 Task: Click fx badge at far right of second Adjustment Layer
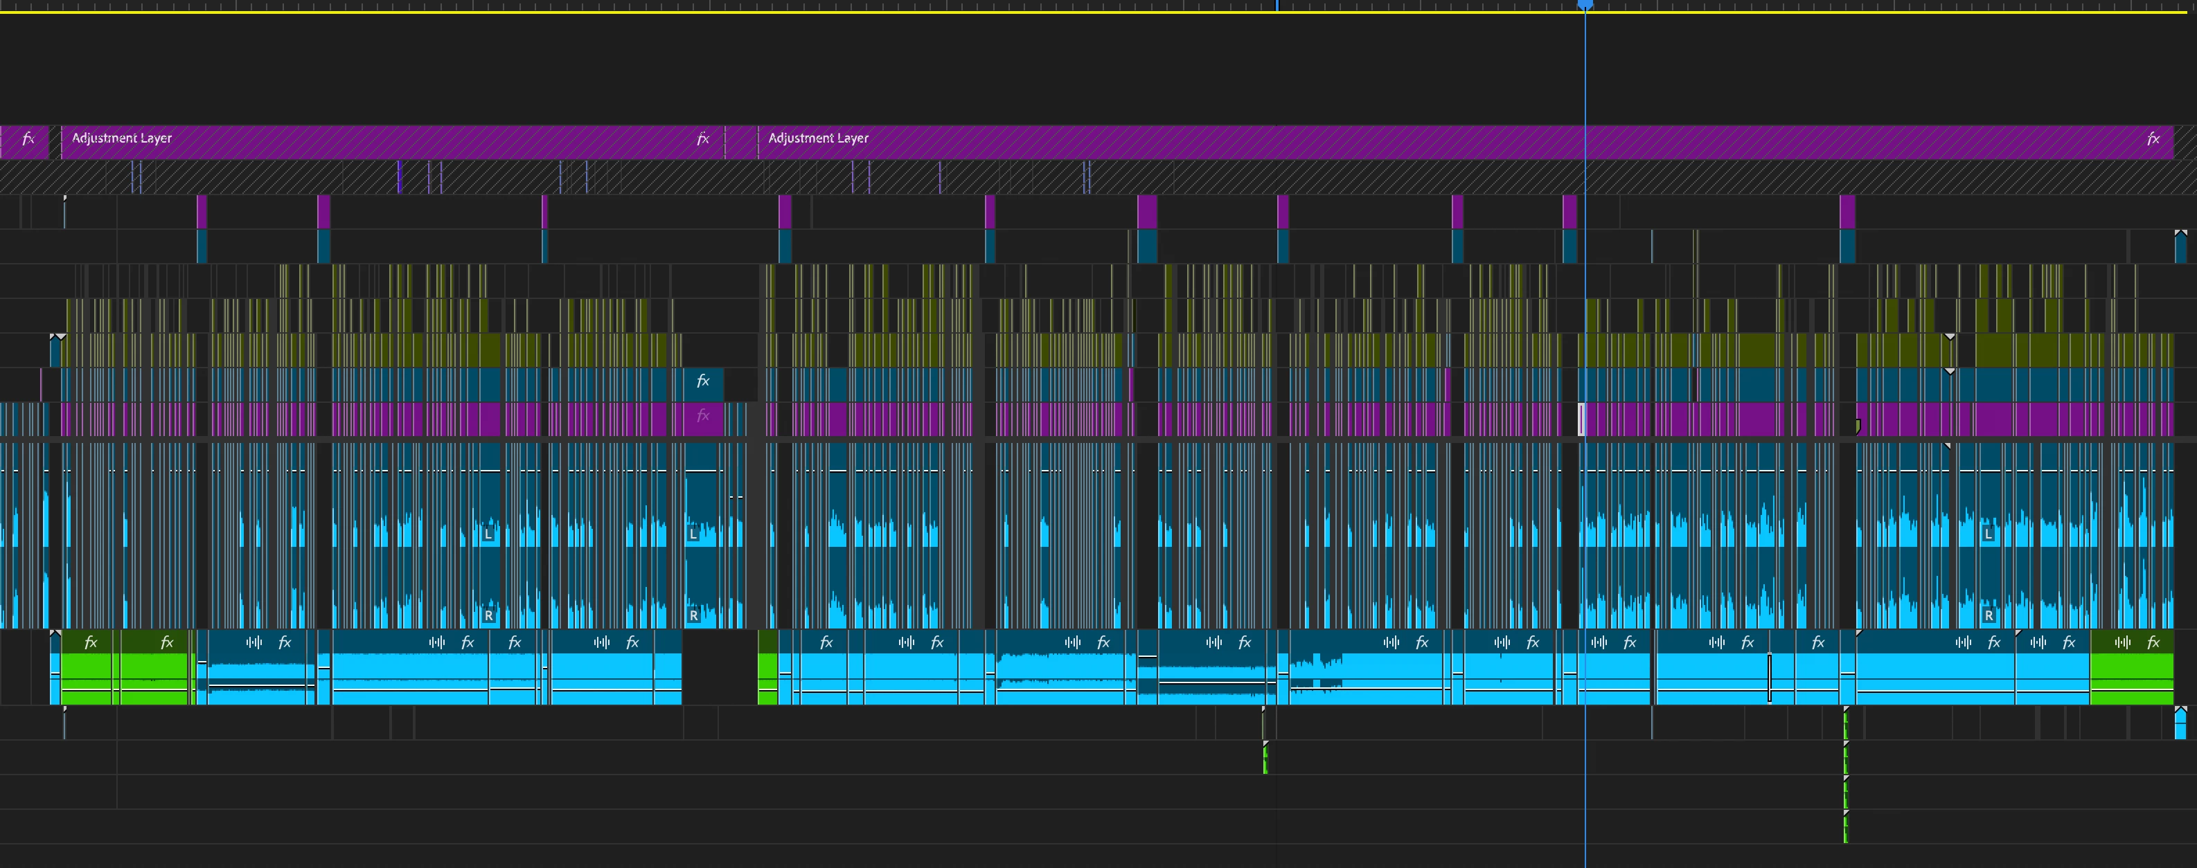[2153, 138]
